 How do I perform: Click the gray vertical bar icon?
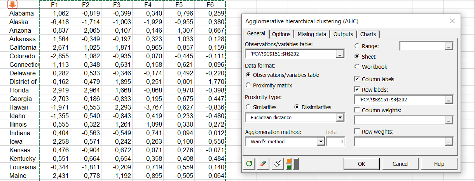click(296, 164)
